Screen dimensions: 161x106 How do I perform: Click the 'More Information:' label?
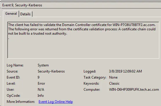(x=21, y=102)
